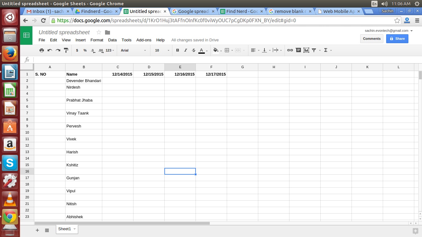Toggle strikethrough formatting
Screen dimensions: 422x237
tap(194, 50)
